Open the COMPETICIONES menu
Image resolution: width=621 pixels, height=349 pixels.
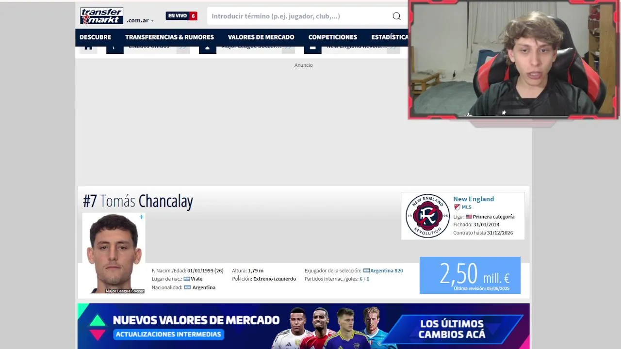[x=333, y=37]
